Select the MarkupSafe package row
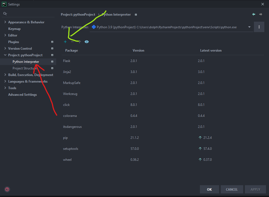The width and height of the screenshot is (269, 197). tap(163, 83)
